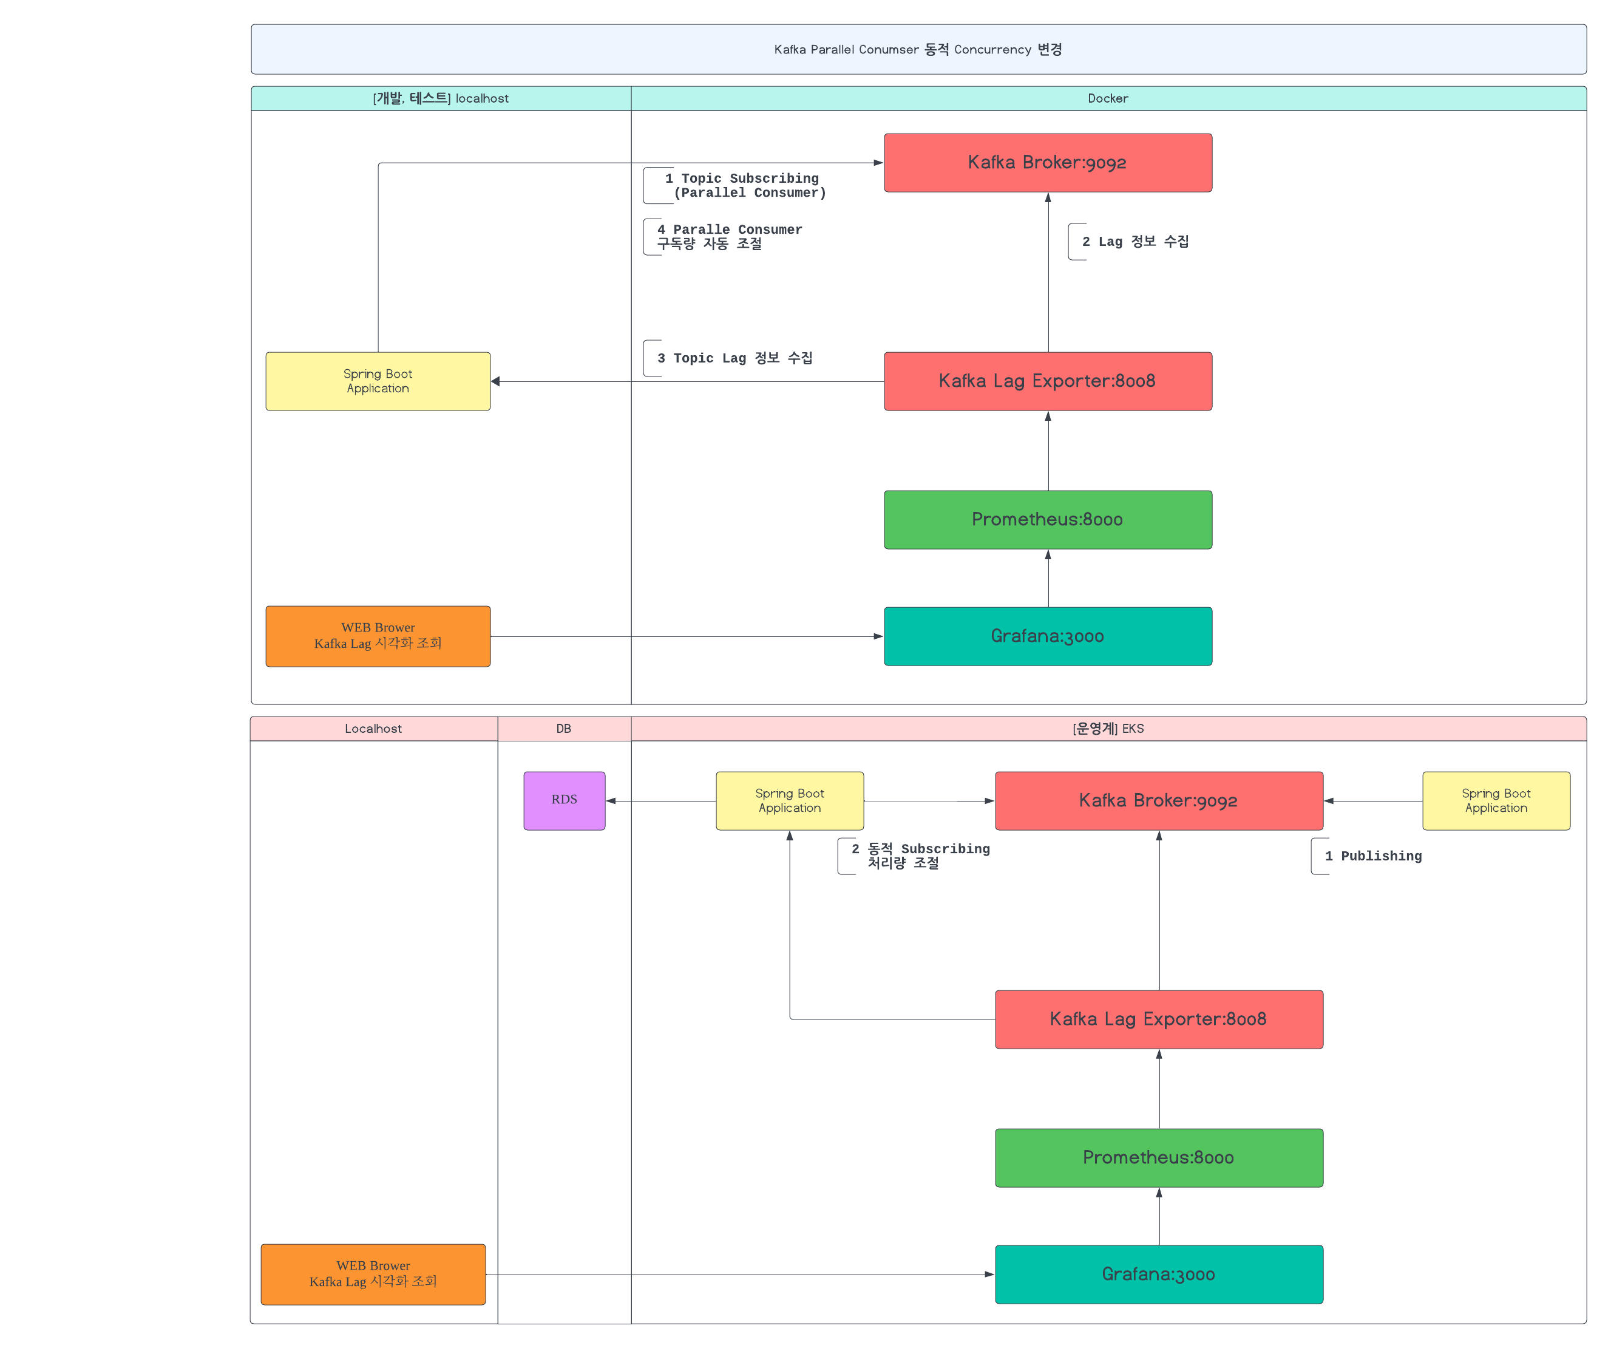Click the '1 Publishing' annotation label
Viewport: 1611px width, 1348px height.
[x=1372, y=856]
